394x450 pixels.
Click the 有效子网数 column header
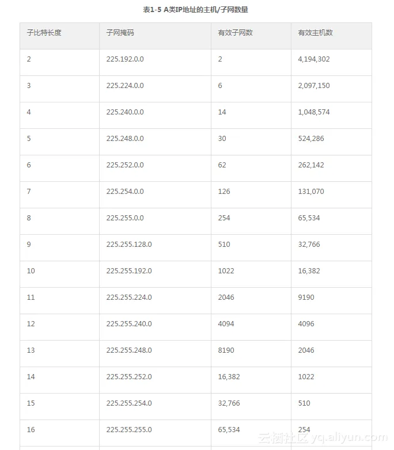(x=235, y=33)
